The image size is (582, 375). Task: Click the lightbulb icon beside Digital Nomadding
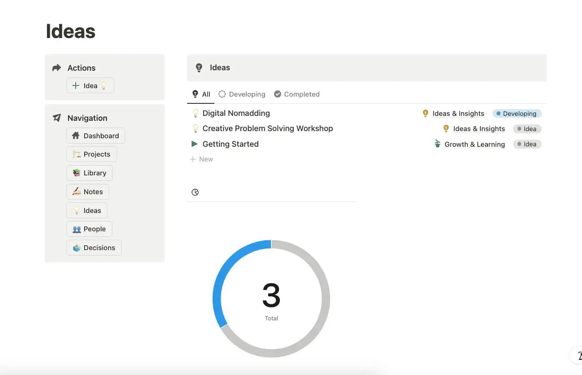[x=195, y=113]
